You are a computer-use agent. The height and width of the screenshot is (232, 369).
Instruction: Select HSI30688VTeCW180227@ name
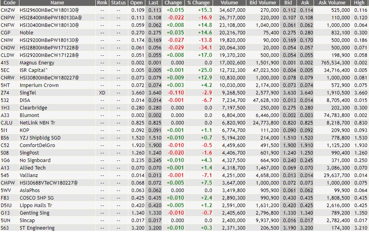(x=48, y=183)
